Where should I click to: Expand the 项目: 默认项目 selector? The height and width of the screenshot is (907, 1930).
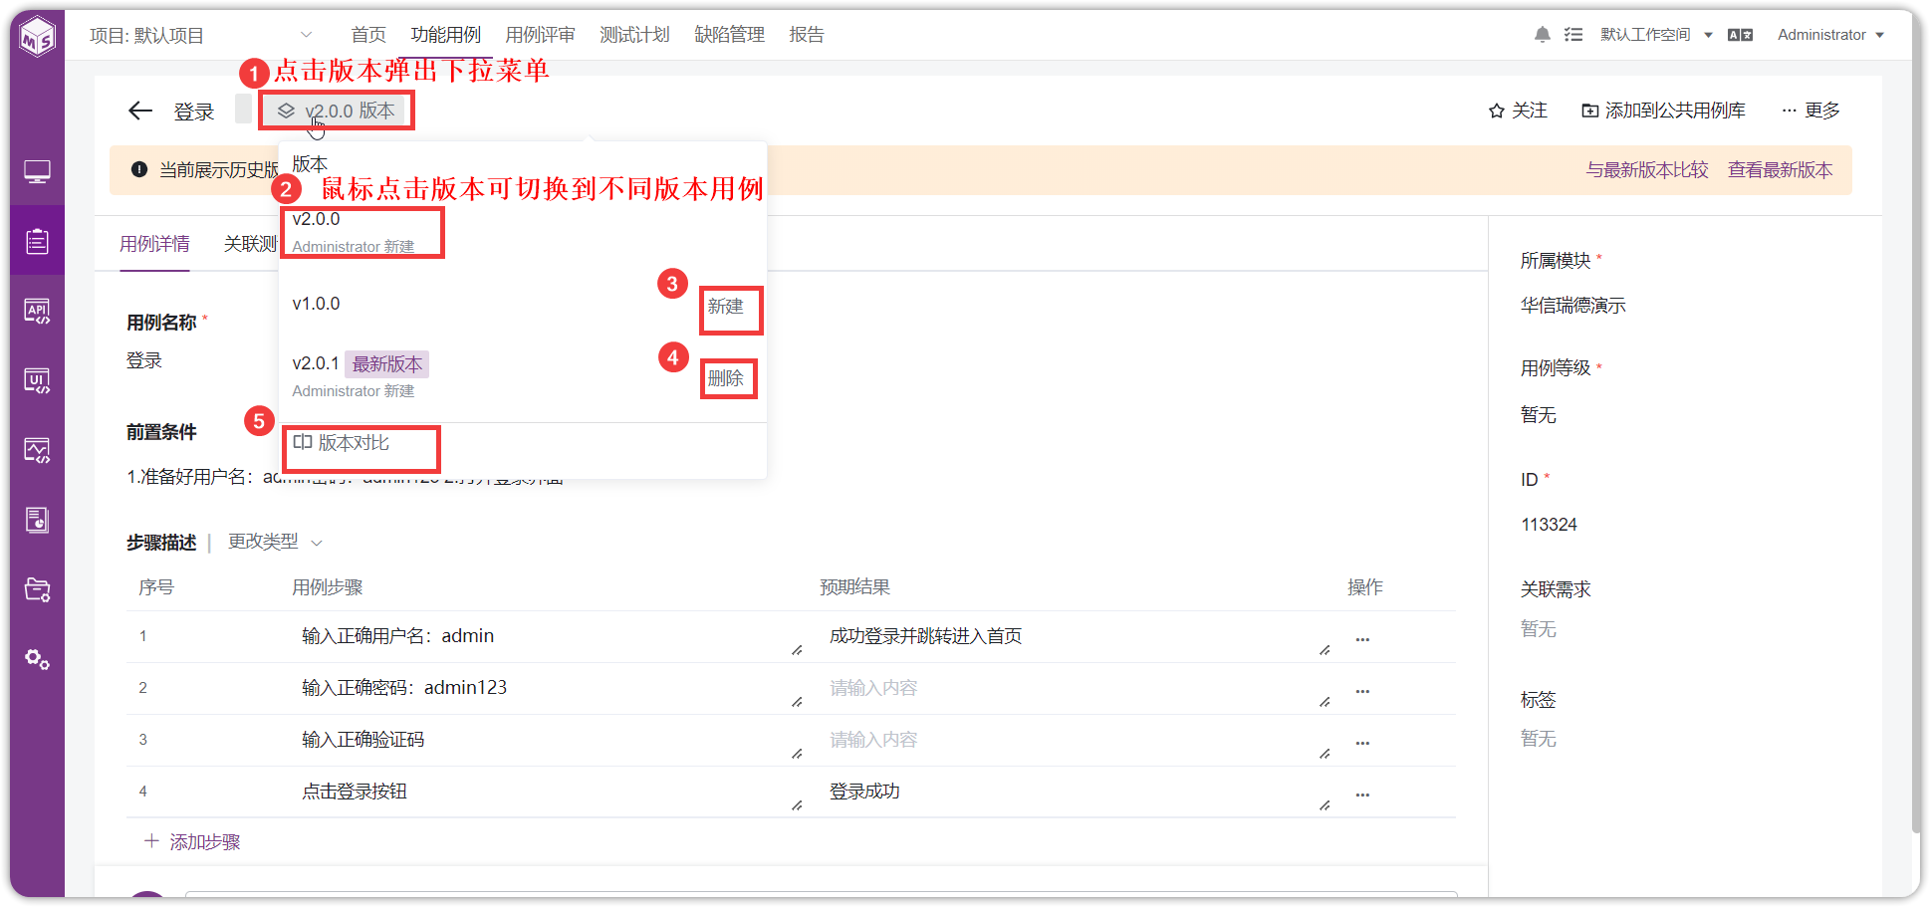(201, 36)
